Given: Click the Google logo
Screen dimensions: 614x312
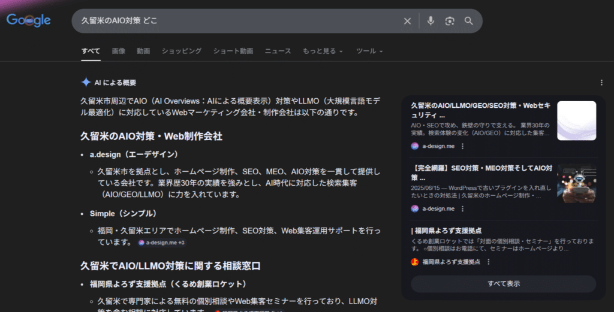Looking at the screenshot, I should click(x=29, y=20).
